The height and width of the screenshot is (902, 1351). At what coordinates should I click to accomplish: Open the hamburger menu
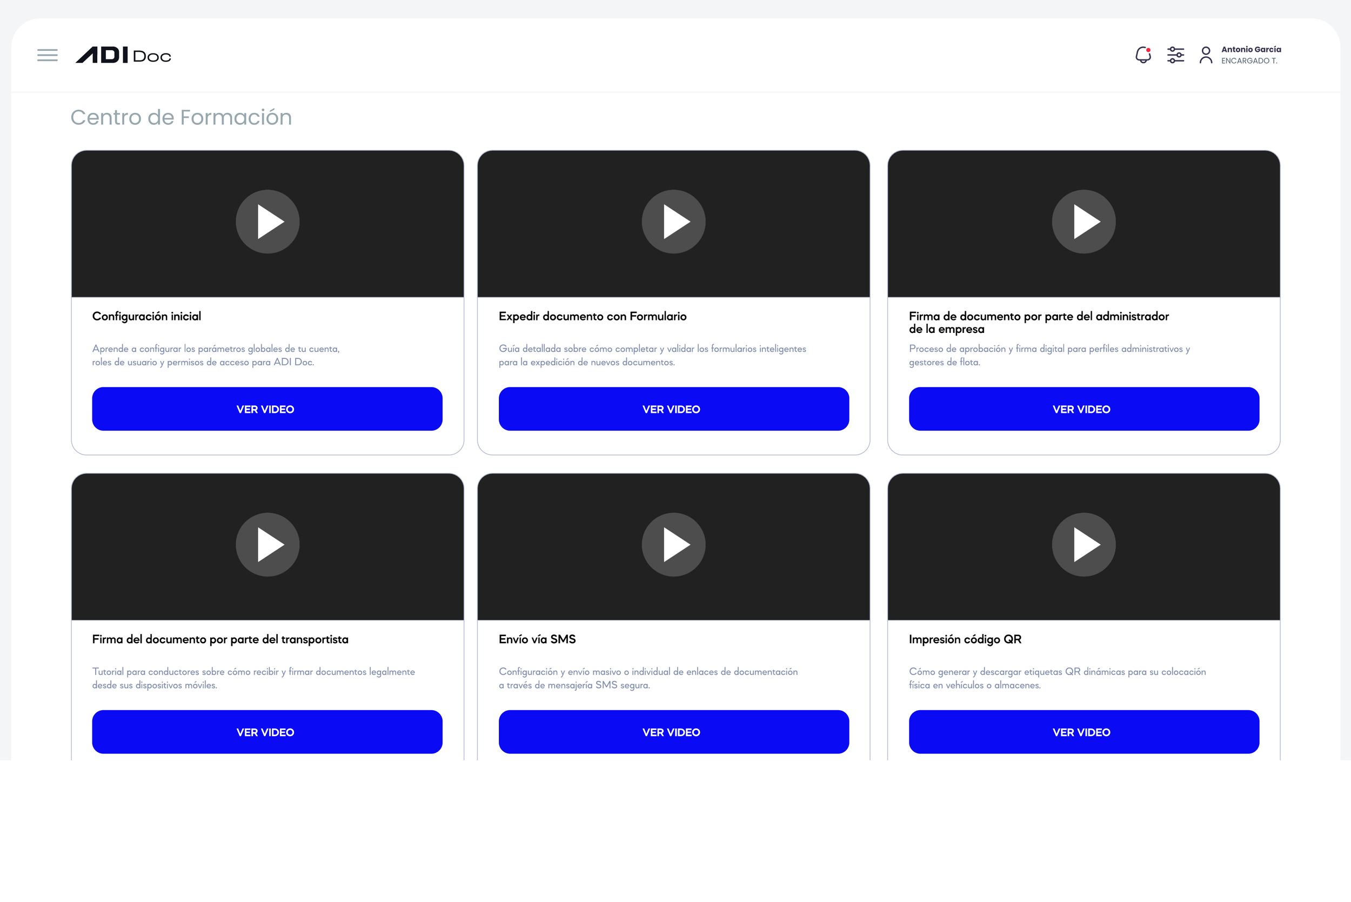coord(47,55)
